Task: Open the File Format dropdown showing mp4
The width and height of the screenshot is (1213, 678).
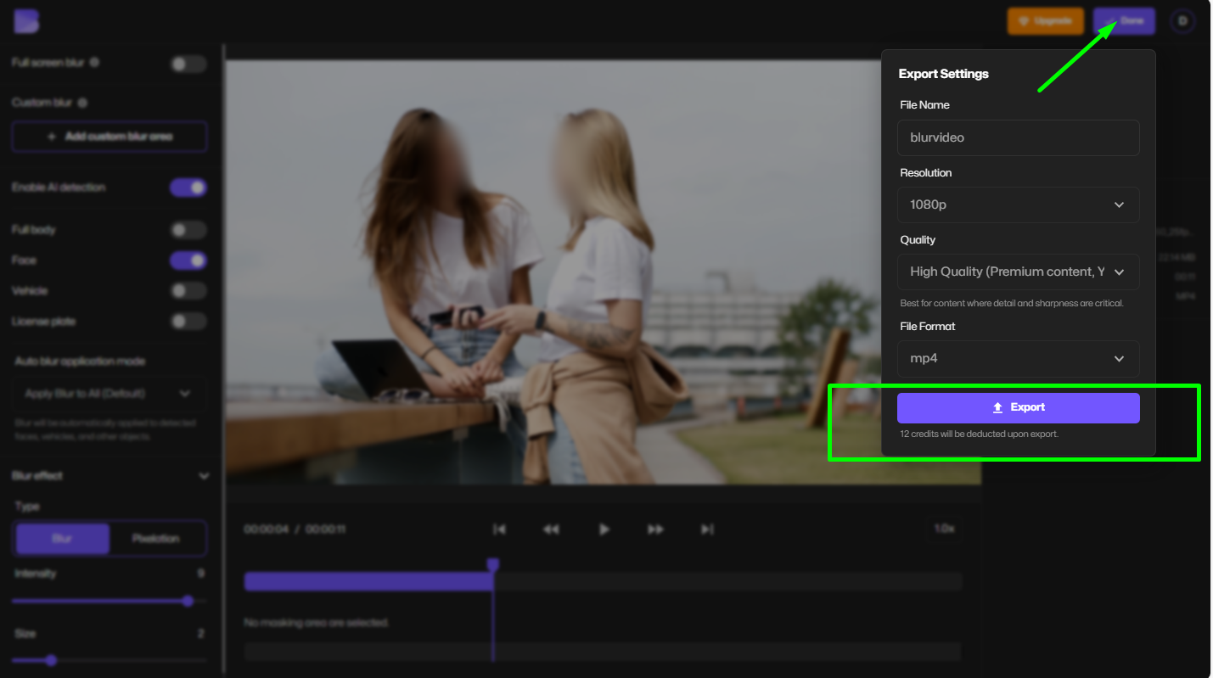Action: pyautogui.click(x=1018, y=358)
